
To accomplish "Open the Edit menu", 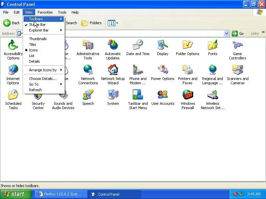I will 17,12.
